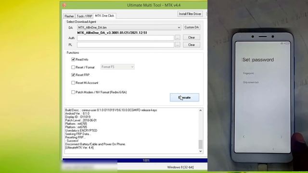Switch to the Flasher tab

coord(69,16)
